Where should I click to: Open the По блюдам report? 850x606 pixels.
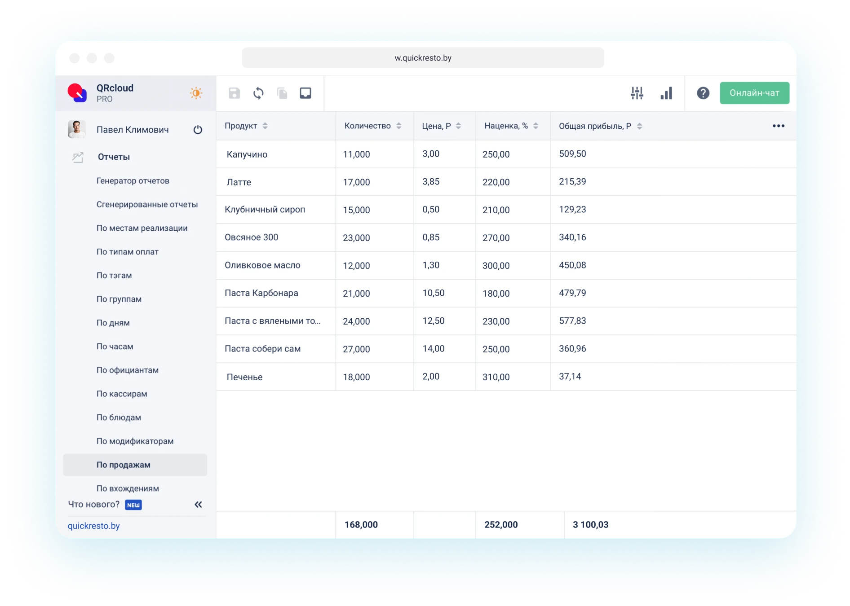point(119,417)
